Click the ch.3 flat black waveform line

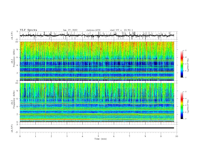[x=97, y=128]
